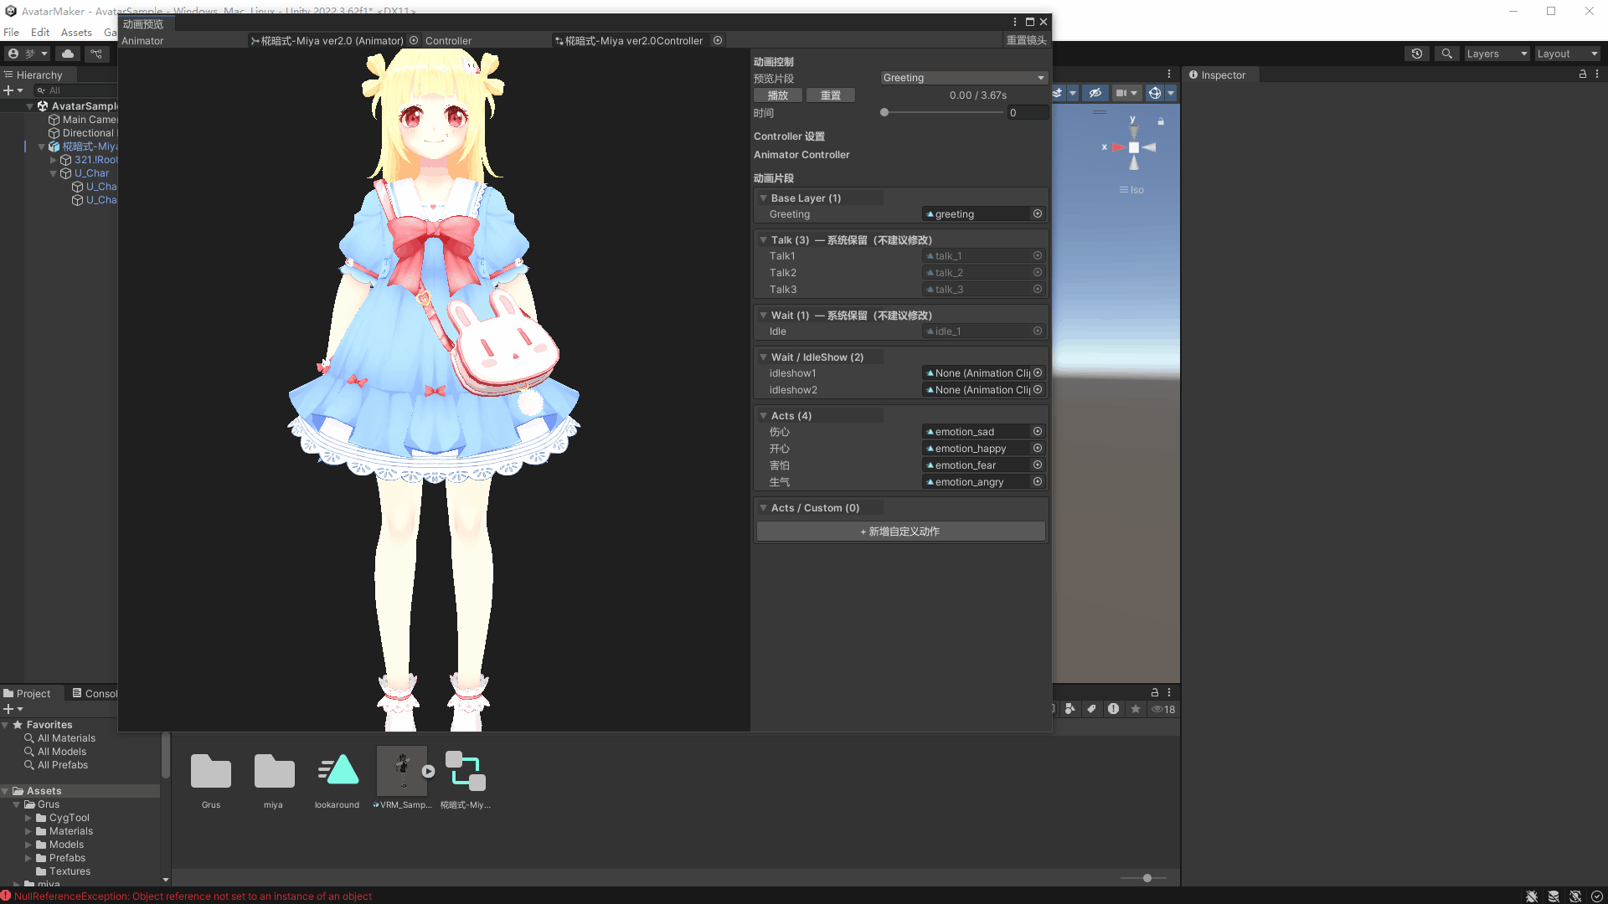
Task: Toggle the Inspector lock icon
Action: click(x=1583, y=74)
